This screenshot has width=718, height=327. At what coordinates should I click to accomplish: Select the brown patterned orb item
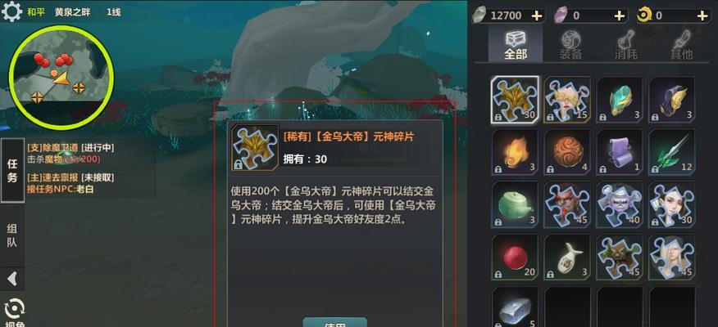pos(567,152)
